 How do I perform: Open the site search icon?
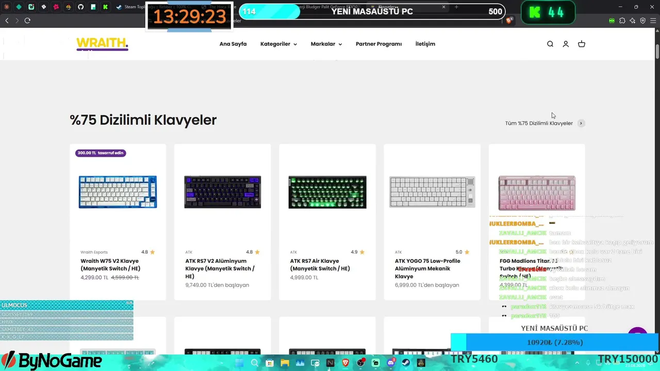[550, 44]
